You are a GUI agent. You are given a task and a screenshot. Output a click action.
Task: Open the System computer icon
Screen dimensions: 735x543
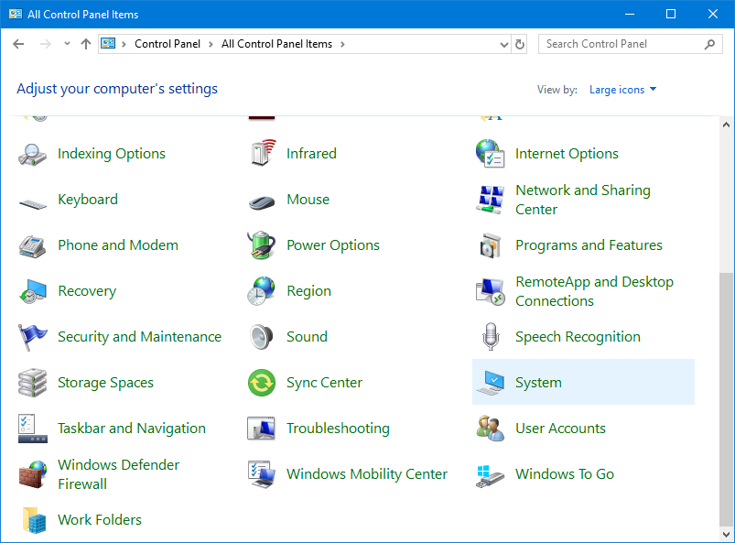[x=491, y=383]
